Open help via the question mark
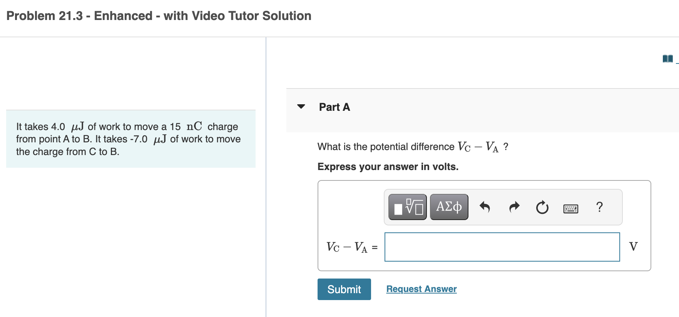This screenshot has width=679, height=317. tap(599, 207)
